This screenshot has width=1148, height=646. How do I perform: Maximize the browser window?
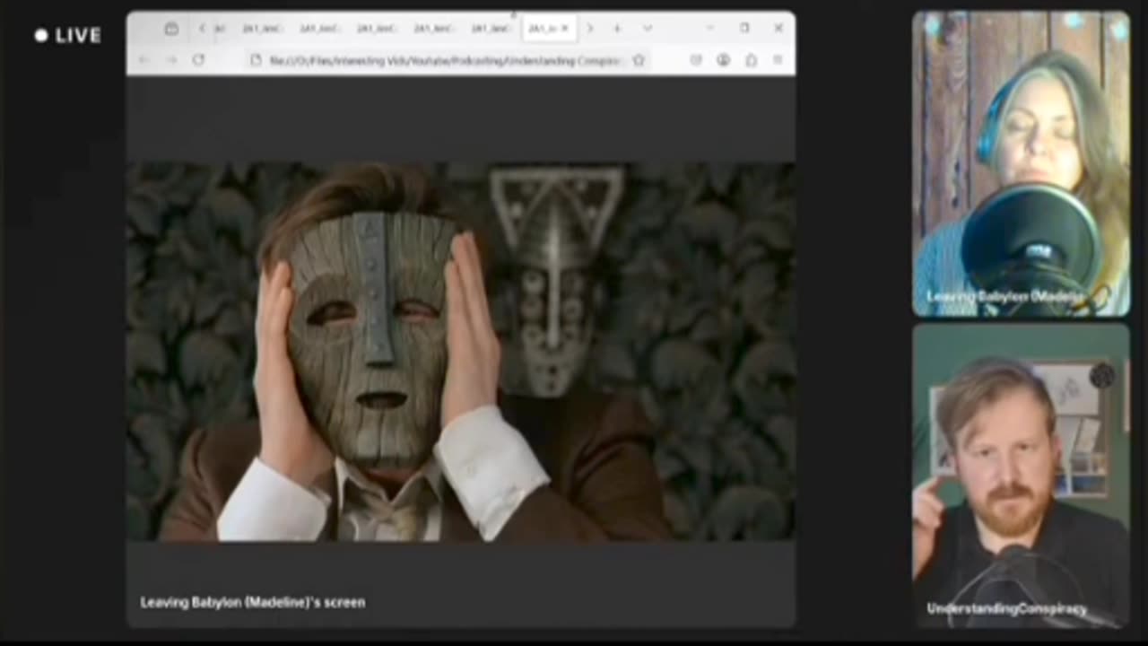tap(744, 28)
